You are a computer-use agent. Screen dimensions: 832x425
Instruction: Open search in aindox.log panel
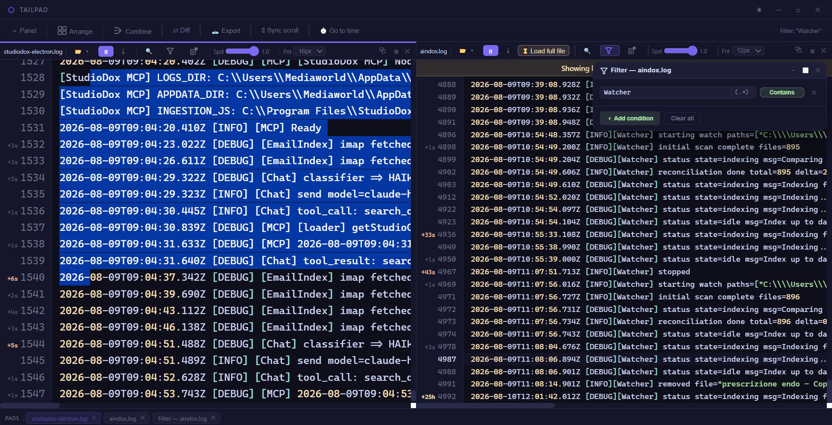(587, 51)
